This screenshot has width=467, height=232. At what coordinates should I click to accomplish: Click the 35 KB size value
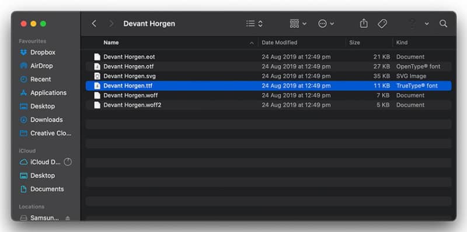pos(382,76)
